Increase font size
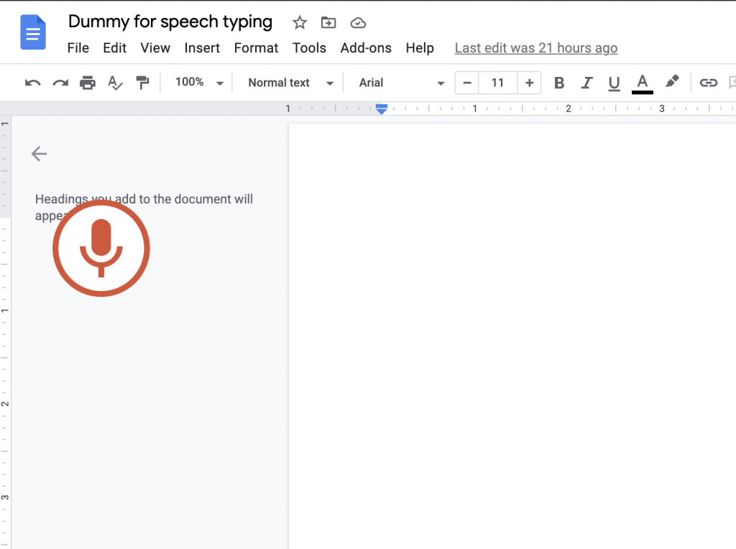This screenshot has height=549, width=736. pyautogui.click(x=529, y=83)
